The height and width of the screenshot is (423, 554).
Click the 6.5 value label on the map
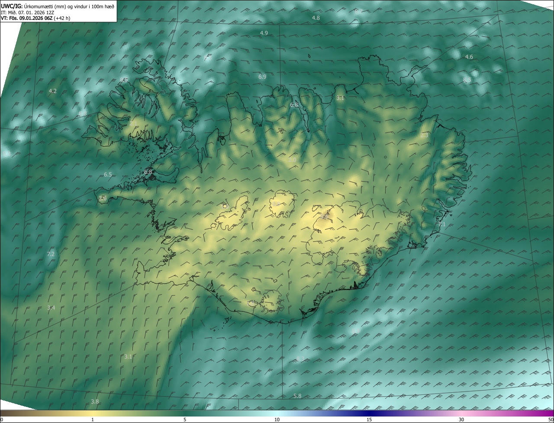108,174
